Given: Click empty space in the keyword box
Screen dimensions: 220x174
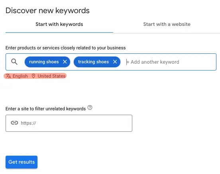Looking at the screenshot, I should tap(198, 62).
